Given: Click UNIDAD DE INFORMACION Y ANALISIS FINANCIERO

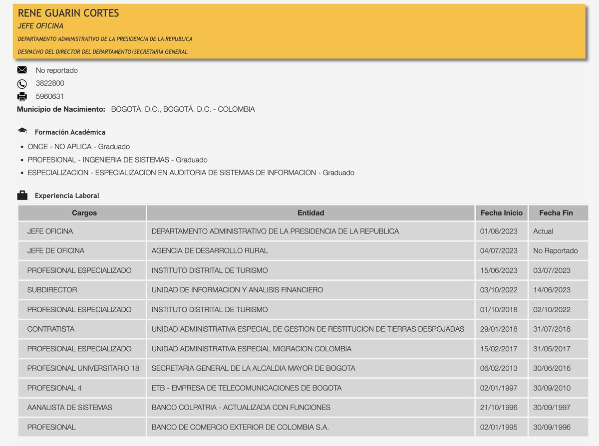Looking at the screenshot, I should 310,290.
